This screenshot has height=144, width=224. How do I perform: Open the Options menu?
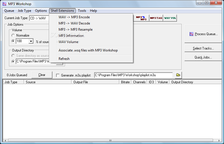pyautogui.click(x=41, y=11)
